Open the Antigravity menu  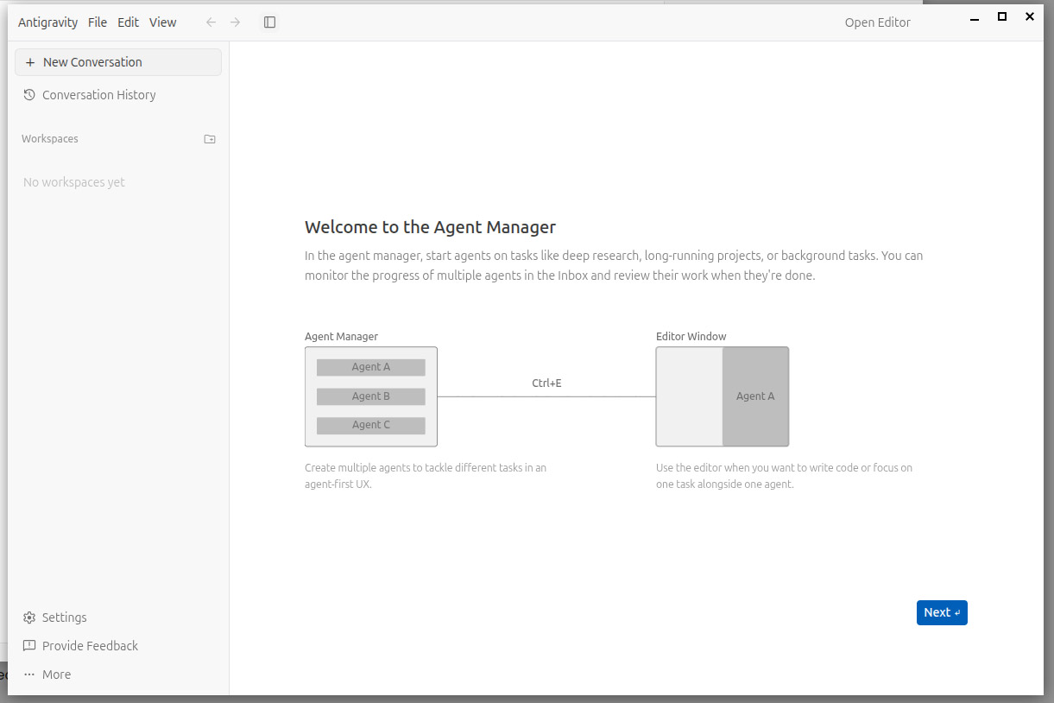[49, 22]
